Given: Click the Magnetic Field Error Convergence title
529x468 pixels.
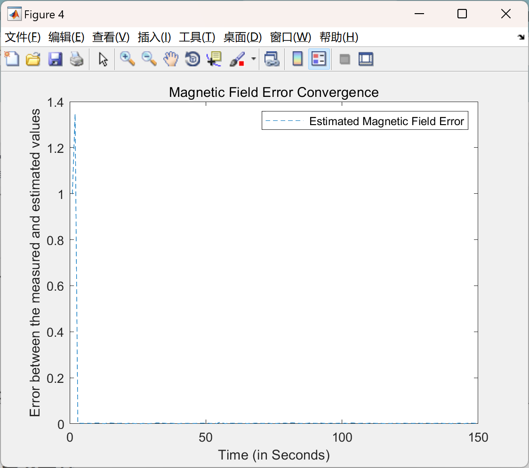Looking at the screenshot, I should [273, 92].
